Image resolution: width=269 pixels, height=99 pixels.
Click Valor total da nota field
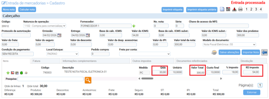click(x=185, y=45)
